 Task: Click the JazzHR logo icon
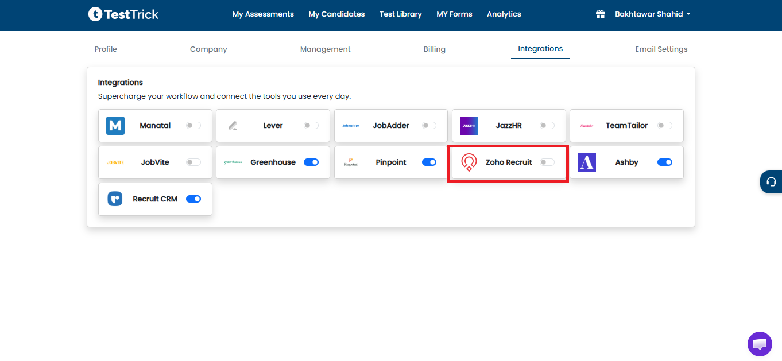point(469,125)
